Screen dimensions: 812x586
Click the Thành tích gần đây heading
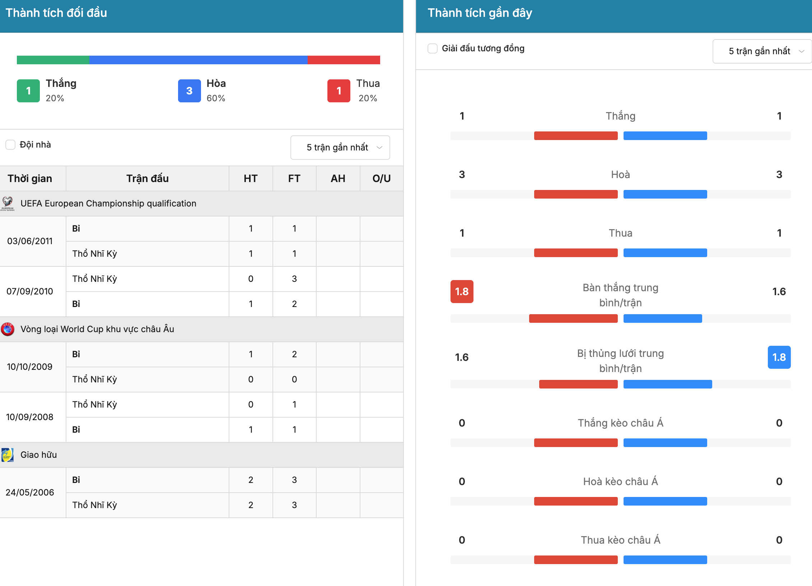click(480, 13)
